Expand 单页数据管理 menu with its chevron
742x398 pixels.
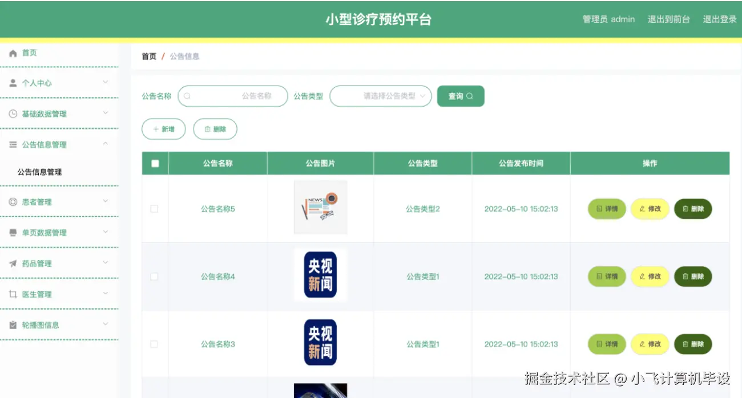[x=106, y=232]
